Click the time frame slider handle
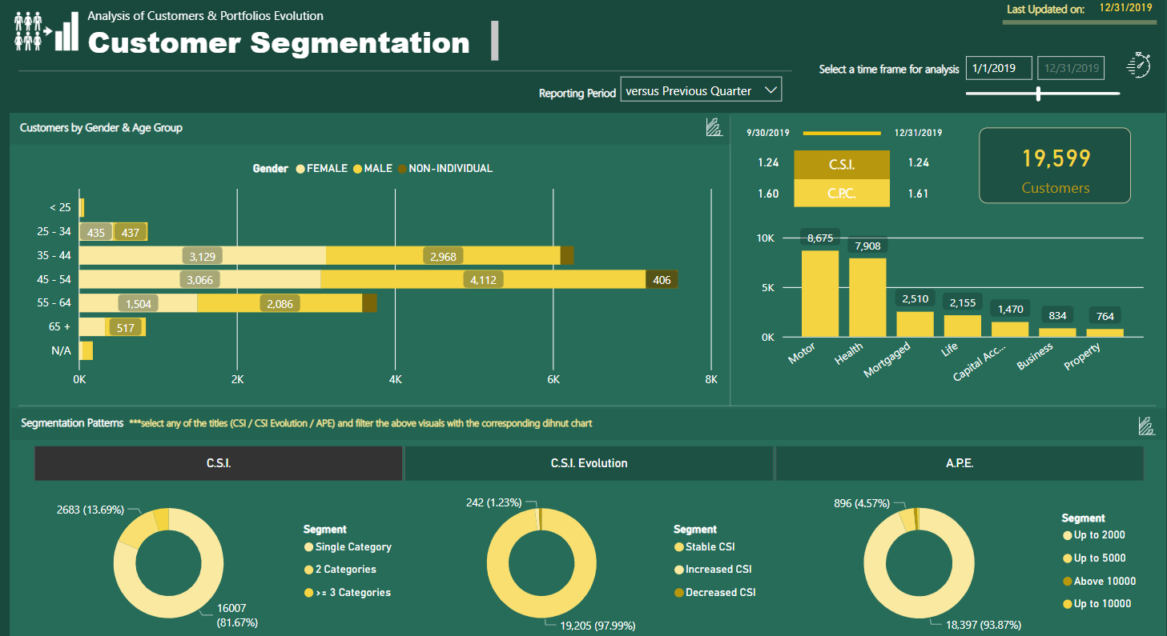1167x636 pixels. 1039,94
